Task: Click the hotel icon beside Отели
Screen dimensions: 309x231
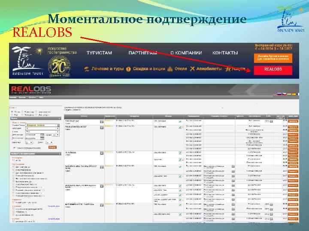Action: [x=170, y=69]
